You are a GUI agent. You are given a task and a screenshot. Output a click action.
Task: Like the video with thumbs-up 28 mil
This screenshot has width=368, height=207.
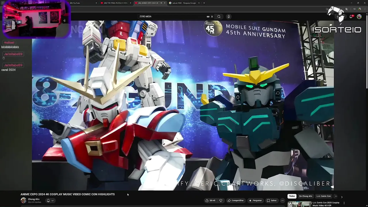(210, 200)
